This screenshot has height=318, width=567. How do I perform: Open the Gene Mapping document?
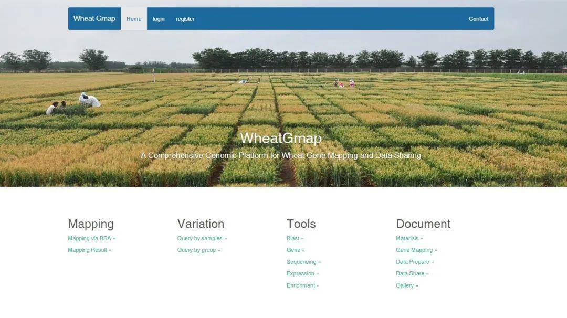[x=416, y=250]
